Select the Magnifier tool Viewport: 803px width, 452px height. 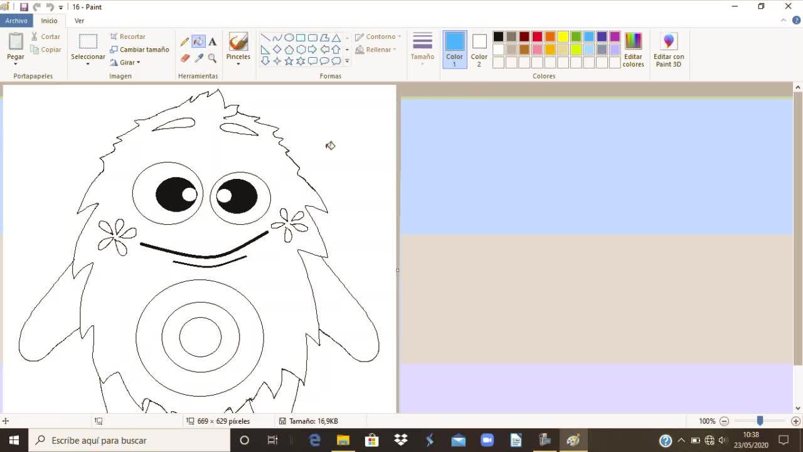pyautogui.click(x=212, y=58)
